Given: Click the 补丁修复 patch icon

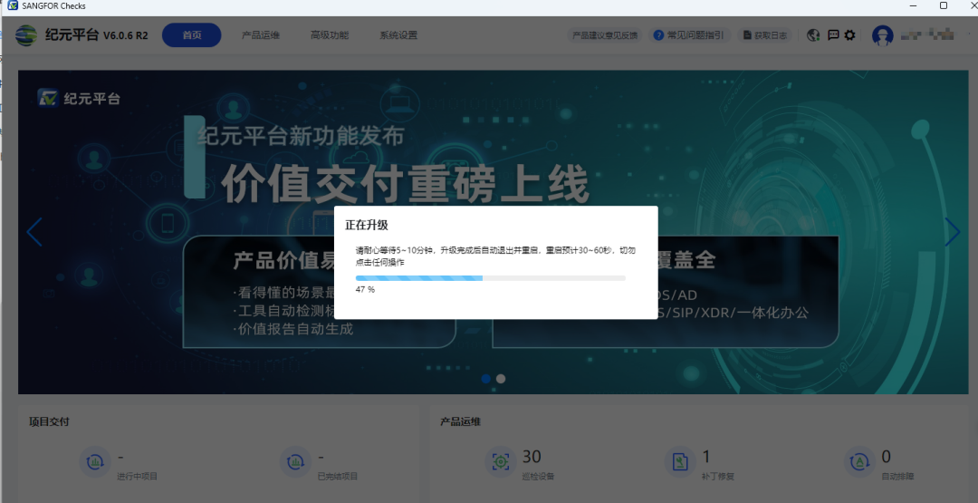Looking at the screenshot, I should point(680,462).
